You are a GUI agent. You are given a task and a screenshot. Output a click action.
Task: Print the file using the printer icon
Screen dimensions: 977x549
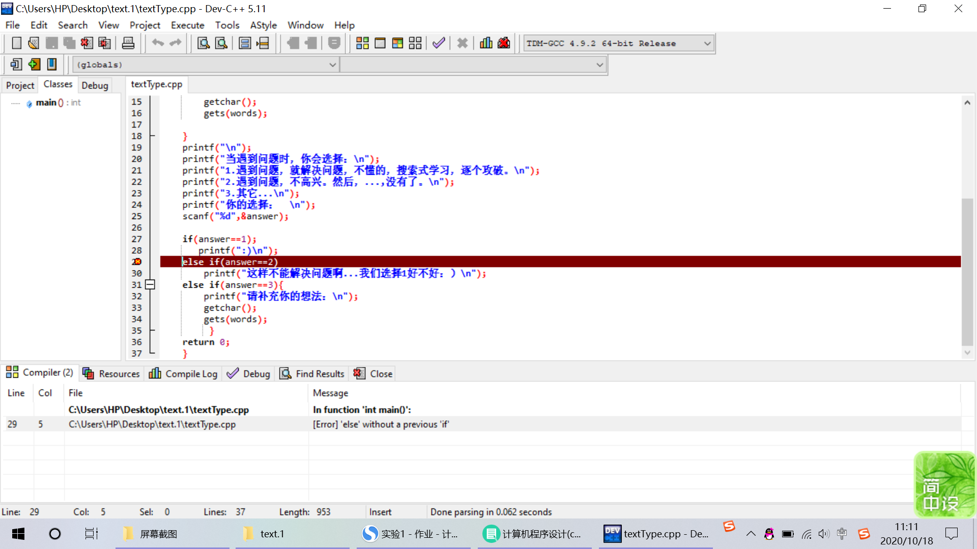pyautogui.click(x=128, y=43)
